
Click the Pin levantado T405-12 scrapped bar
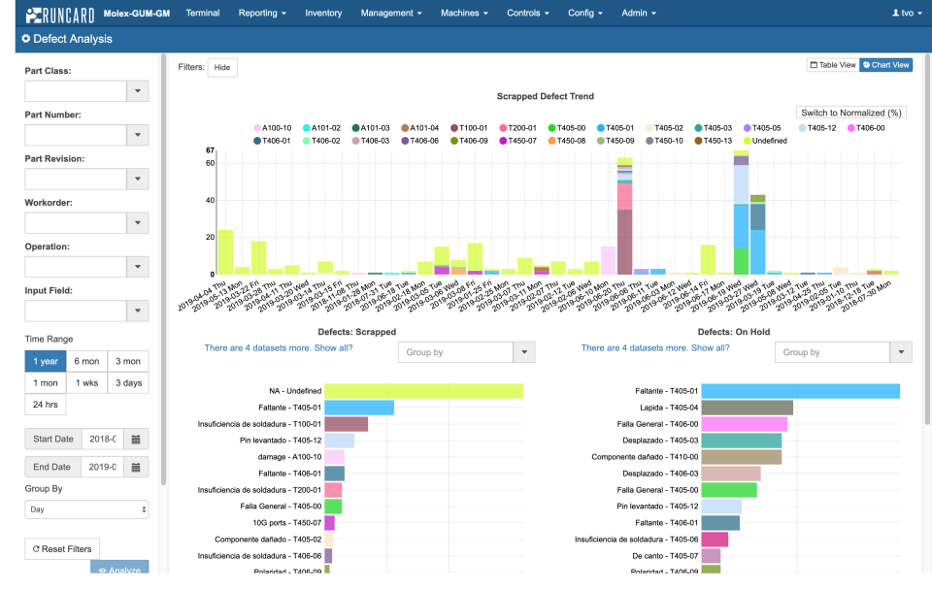click(x=340, y=441)
